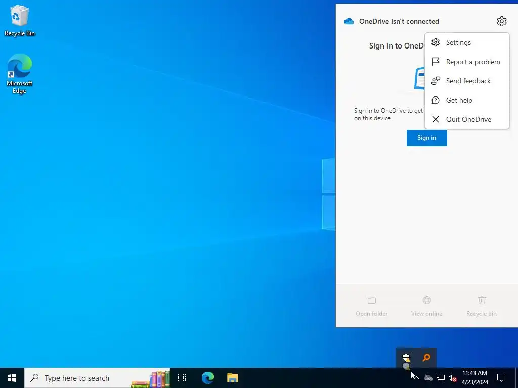Open the OneDrive gear menu icon
Screen dimensions: 518x388
point(501,21)
